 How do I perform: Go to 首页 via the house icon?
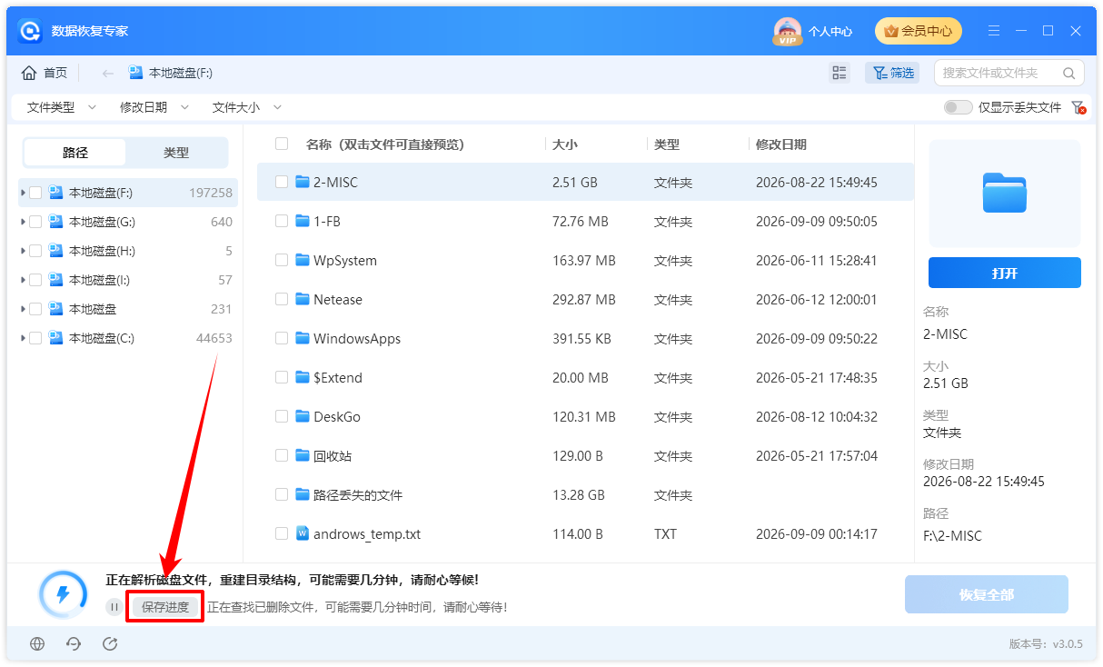point(29,73)
